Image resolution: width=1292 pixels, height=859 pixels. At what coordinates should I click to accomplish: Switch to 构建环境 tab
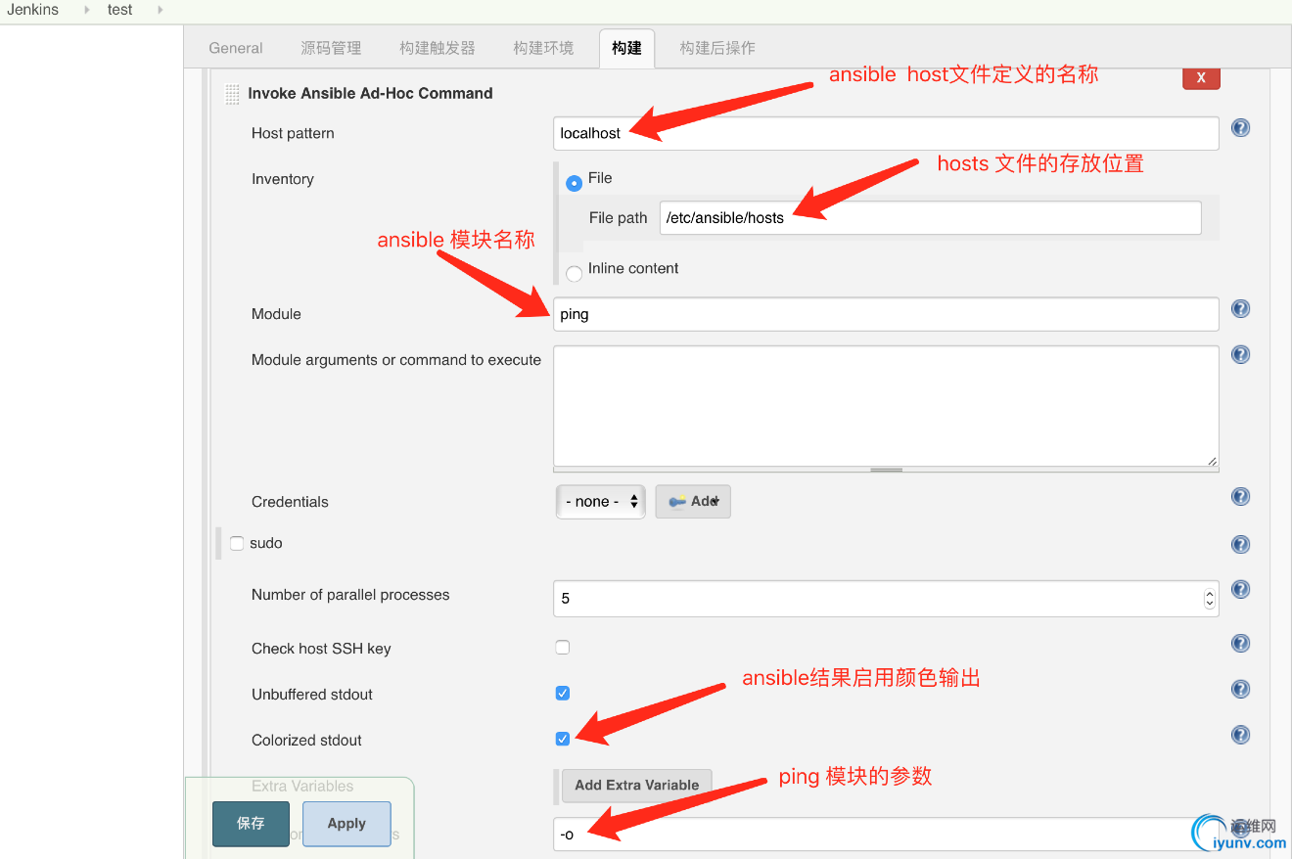(x=543, y=48)
